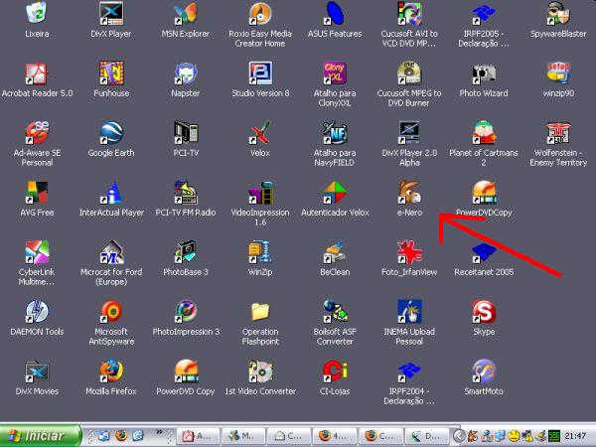
Task: Select the Operation Flashpoint folder
Action: (260, 311)
